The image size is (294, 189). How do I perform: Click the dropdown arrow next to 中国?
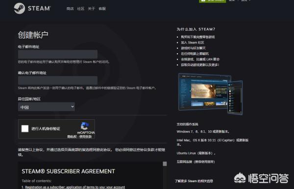73,106
